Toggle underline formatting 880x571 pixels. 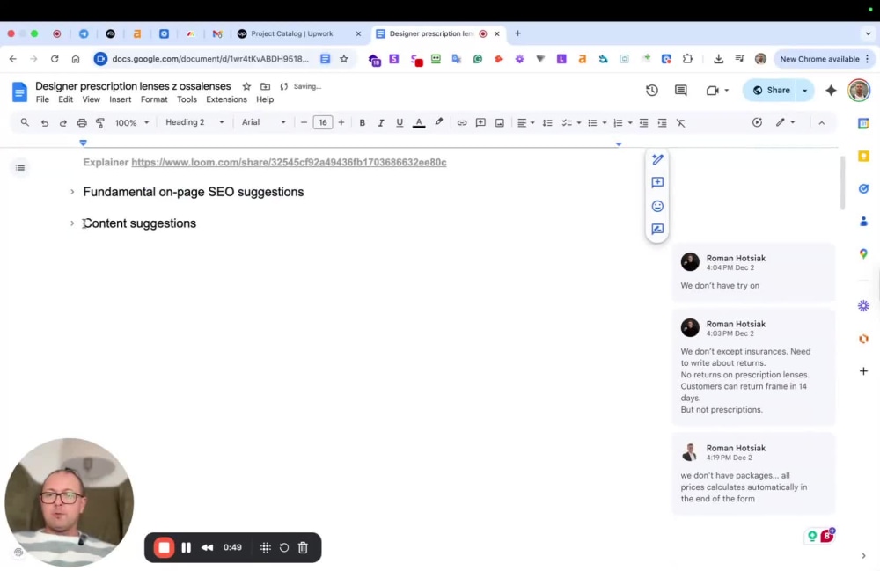pyautogui.click(x=400, y=123)
